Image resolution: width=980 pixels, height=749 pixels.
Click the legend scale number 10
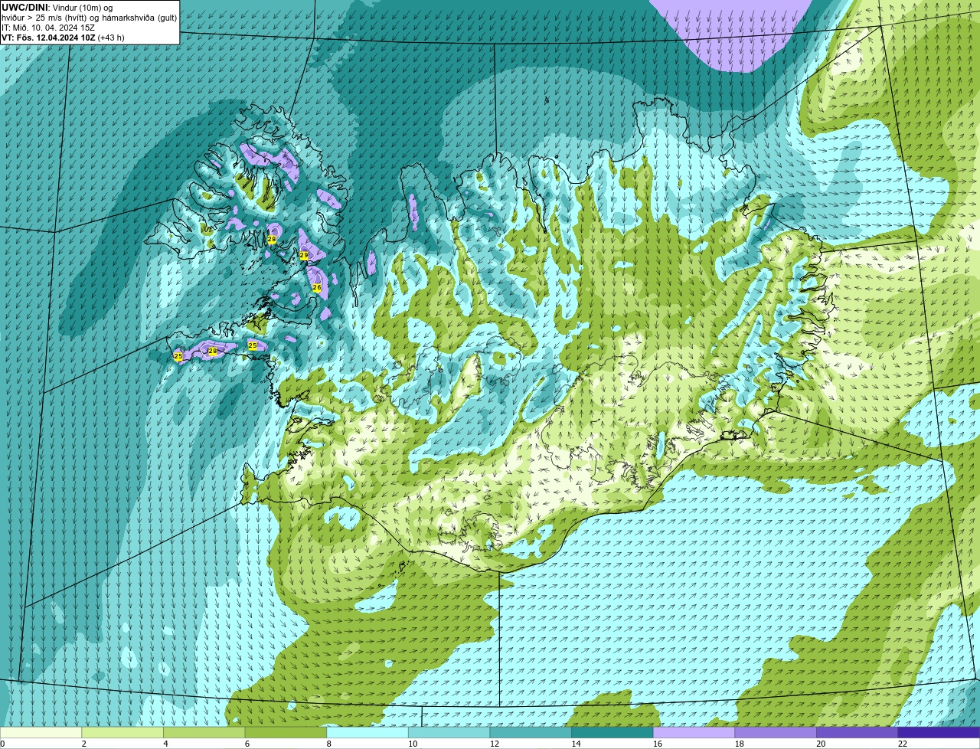pos(413,744)
